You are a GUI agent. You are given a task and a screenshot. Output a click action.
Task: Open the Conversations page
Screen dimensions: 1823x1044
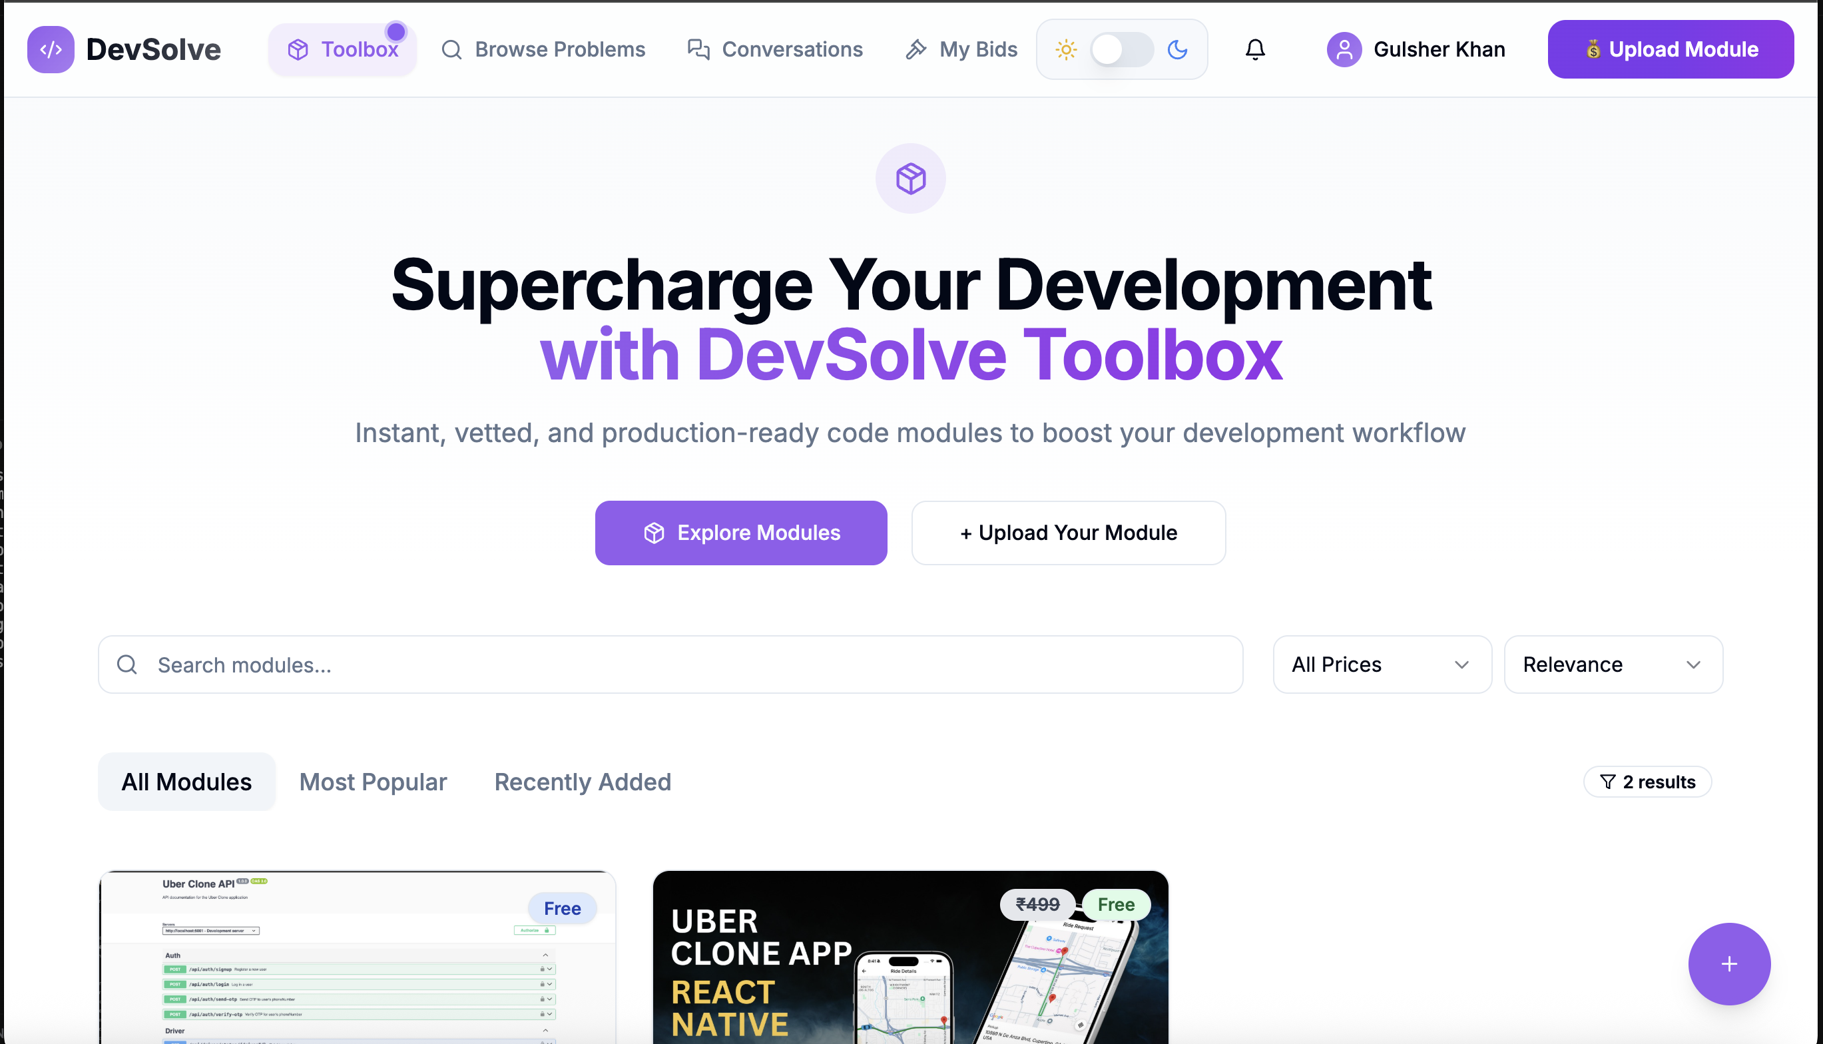(775, 49)
